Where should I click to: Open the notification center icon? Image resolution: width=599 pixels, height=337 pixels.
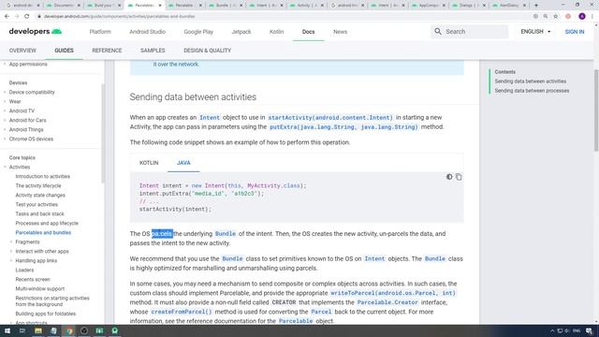coord(589,330)
